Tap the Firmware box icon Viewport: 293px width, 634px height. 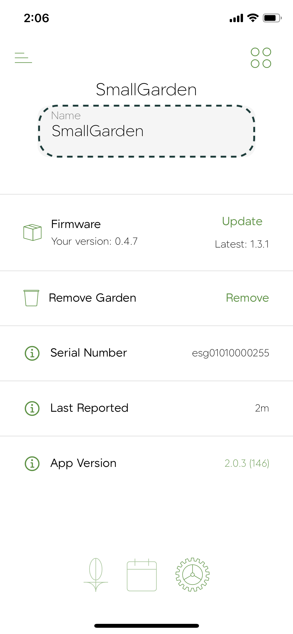click(x=32, y=232)
